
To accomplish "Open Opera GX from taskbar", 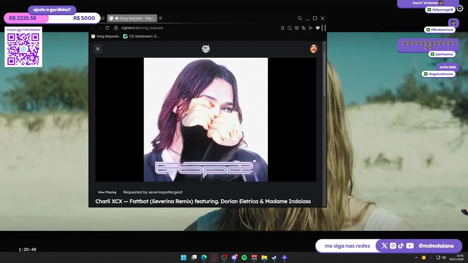I will 214,258.
